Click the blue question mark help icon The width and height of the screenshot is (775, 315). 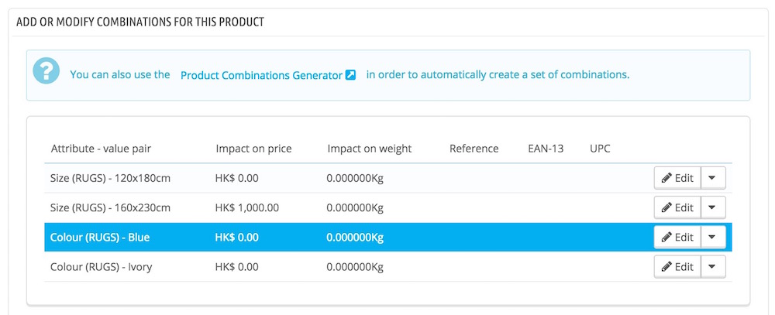[46, 70]
